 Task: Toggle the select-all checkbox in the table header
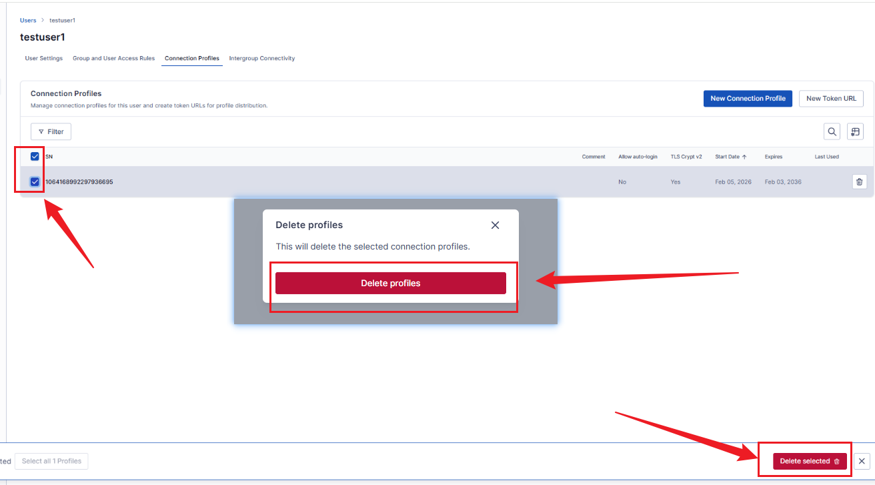[35, 157]
